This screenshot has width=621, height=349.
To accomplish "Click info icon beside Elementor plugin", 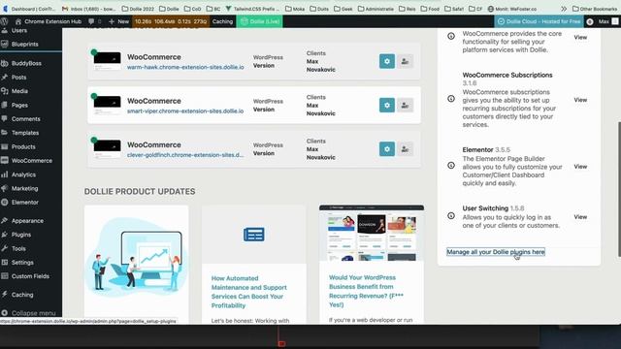I will tap(451, 166).
